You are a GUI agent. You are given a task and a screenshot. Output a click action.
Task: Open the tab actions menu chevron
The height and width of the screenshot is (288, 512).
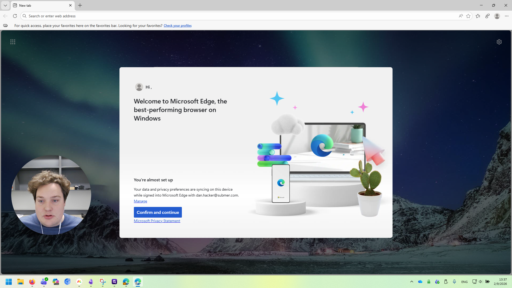(x=5, y=5)
